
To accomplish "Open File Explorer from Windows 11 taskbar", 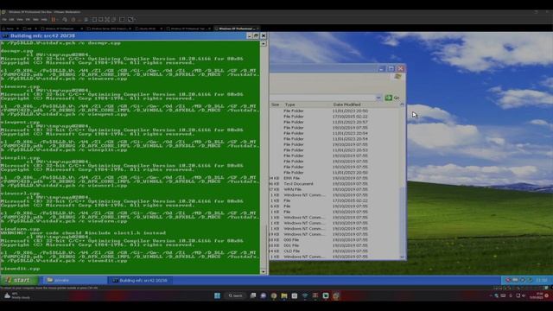I will pos(284,295).
